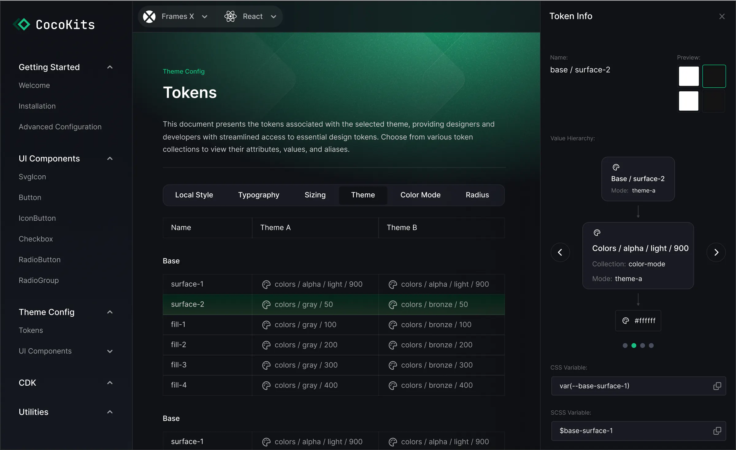
Task: Go to the SvgIcon component page
Action: coord(32,177)
